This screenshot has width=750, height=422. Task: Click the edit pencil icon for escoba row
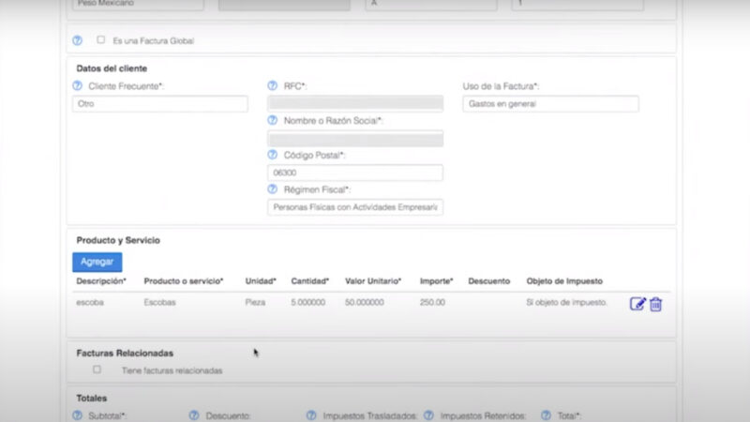point(637,304)
